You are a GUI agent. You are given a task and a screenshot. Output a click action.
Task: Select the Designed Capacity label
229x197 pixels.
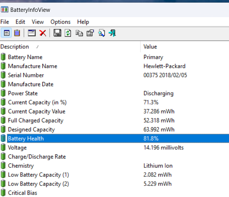pyautogui.click(x=31, y=130)
